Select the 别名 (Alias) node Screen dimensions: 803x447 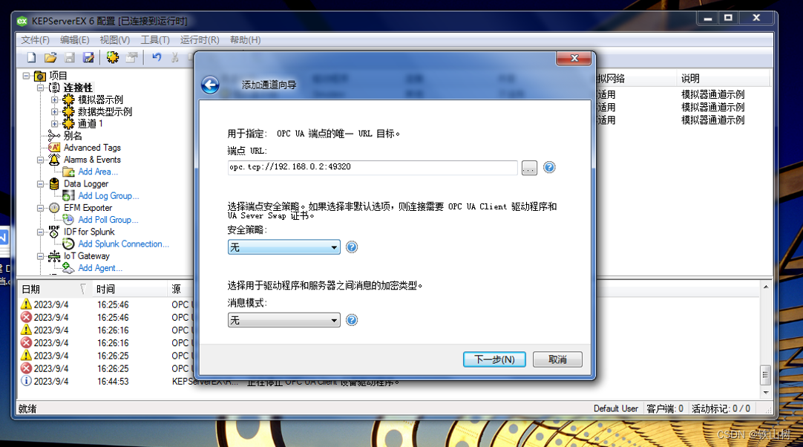(x=64, y=135)
